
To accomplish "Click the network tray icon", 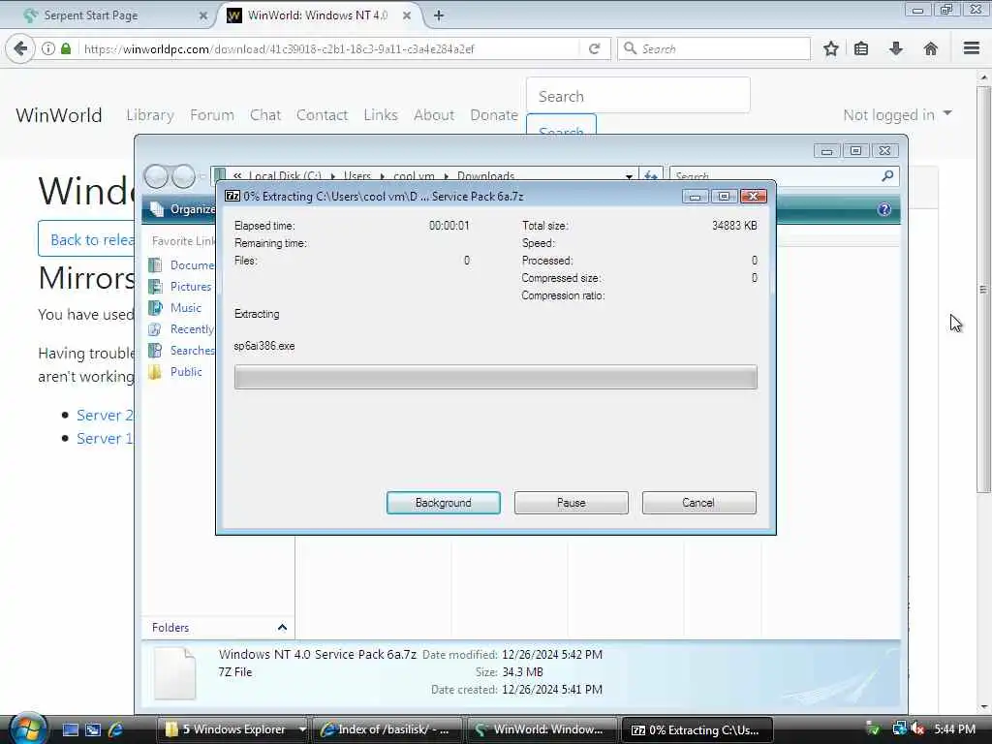I will [x=899, y=729].
